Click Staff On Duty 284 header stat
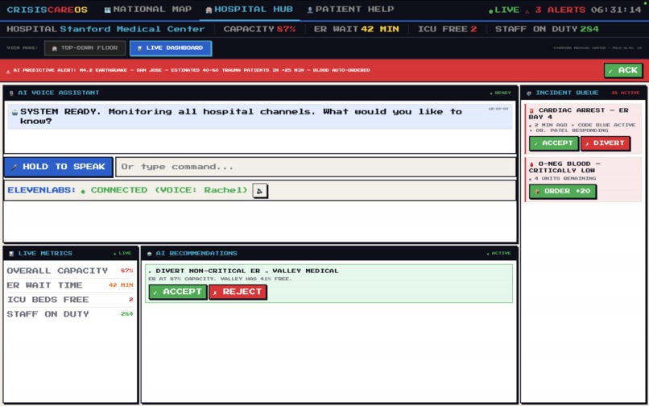649x406 pixels. click(547, 29)
